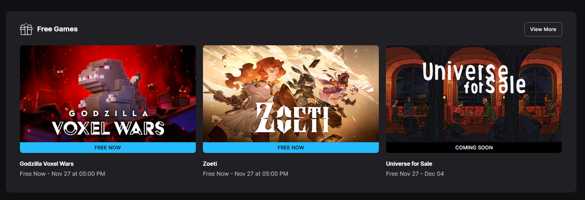Click the free-until date under Godzilla Voxel Wars title
The height and width of the screenshot is (200, 585).
[x=63, y=174]
